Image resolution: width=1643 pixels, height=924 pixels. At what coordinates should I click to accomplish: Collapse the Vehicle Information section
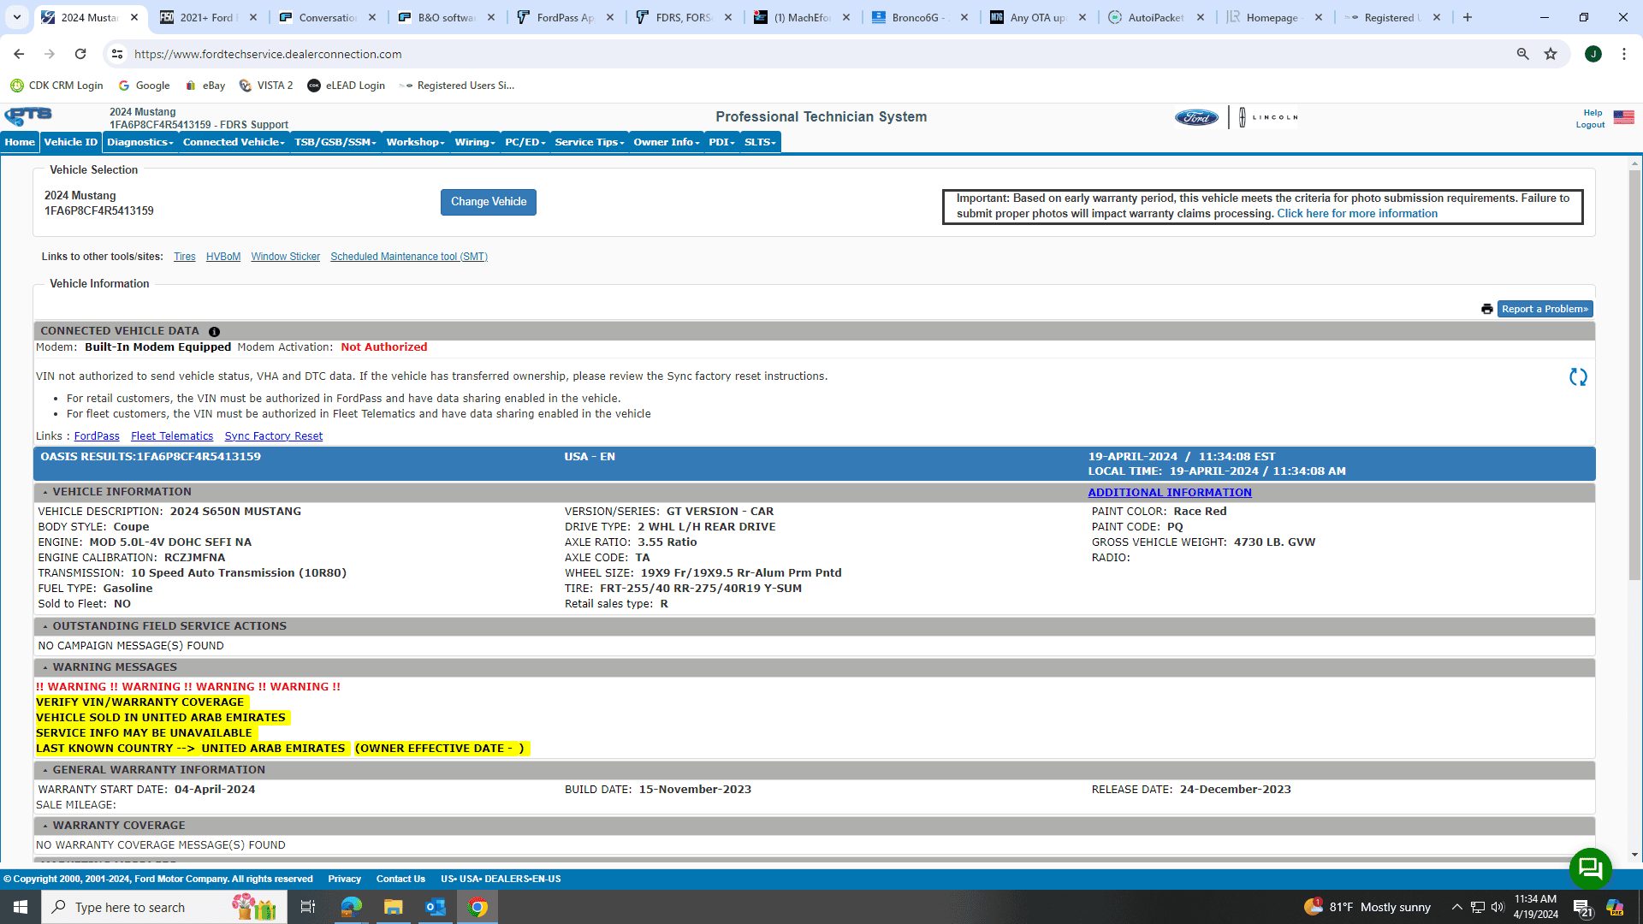45,493
